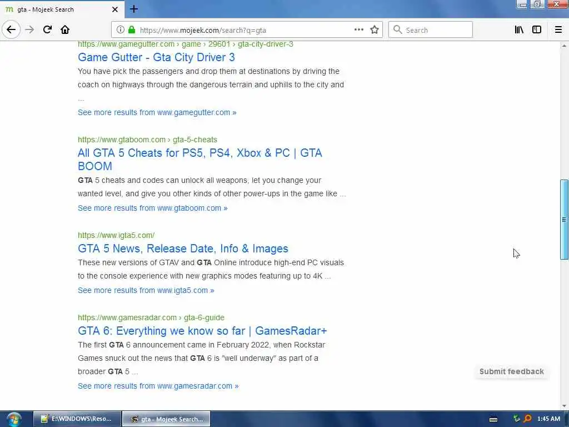The width and height of the screenshot is (569, 427).
Task: Click Mojeek favicon on the tab
Action: [x=9, y=9]
